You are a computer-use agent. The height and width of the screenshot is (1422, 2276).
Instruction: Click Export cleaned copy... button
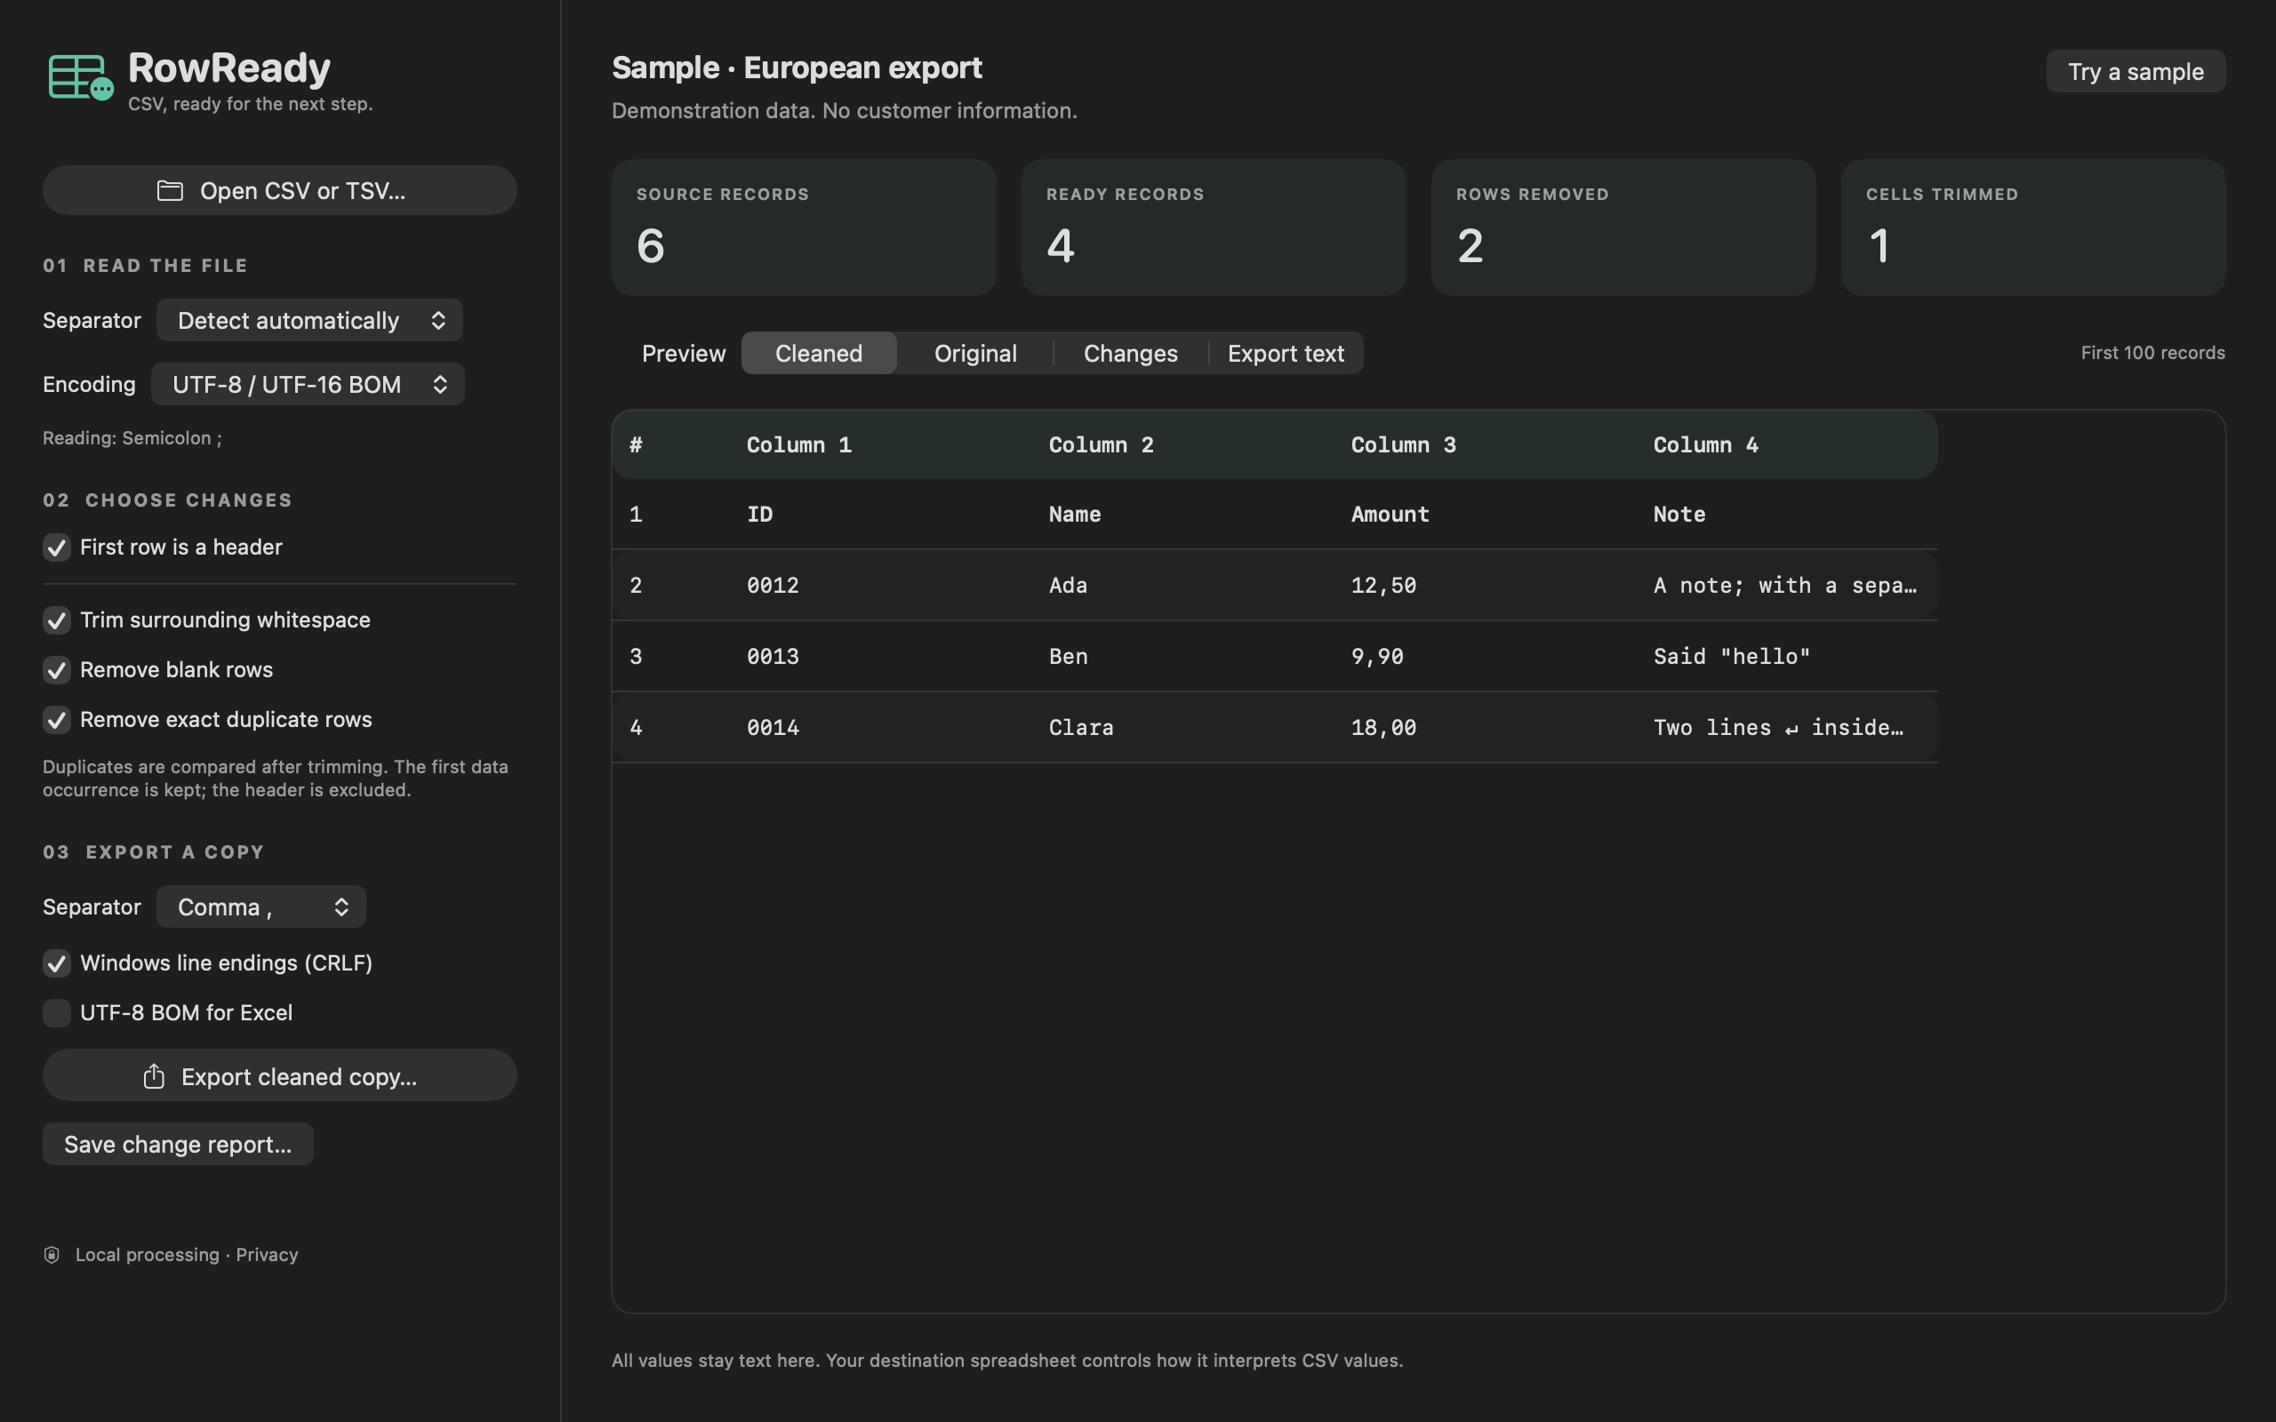(279, 1076)
